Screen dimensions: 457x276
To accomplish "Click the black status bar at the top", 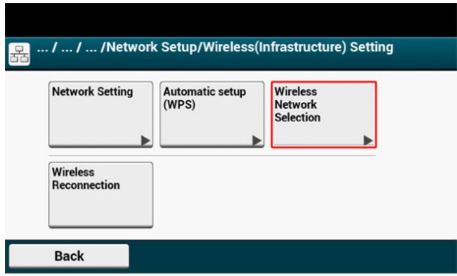I will pos(228,18).
